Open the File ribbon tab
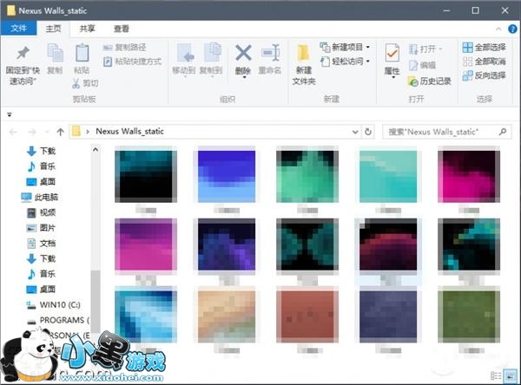521x385 pixels. point(18,29)
